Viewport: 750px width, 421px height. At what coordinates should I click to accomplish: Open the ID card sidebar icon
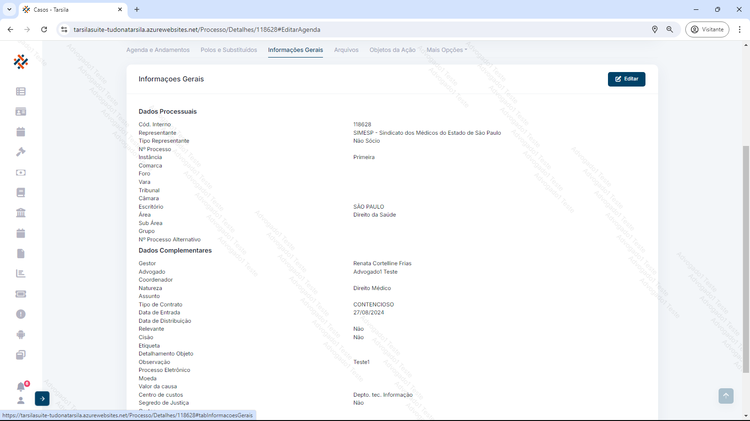pos(21,112)
